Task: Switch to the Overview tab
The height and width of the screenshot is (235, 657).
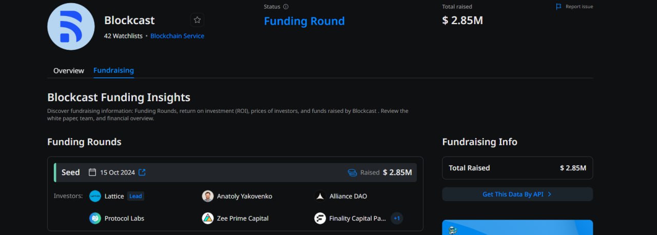Action: (x=68, y=70)
